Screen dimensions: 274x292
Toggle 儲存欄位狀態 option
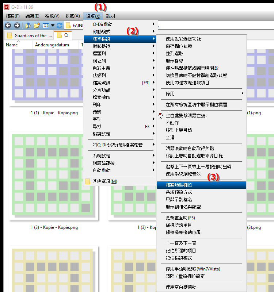click(x=202, y=46)
